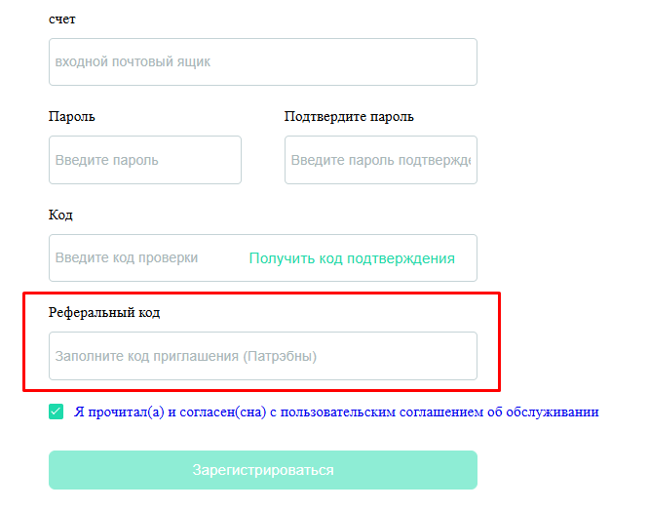Click the 'счет' field label

coord(62,19)
